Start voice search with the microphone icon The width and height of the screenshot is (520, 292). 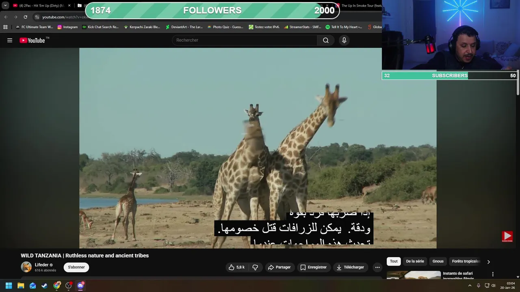(x=344, y=40)
